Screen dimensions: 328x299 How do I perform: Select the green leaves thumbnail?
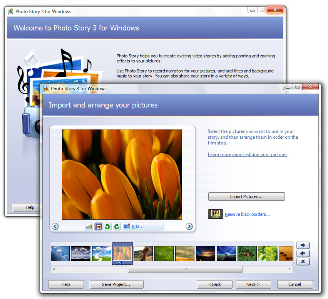268,254
